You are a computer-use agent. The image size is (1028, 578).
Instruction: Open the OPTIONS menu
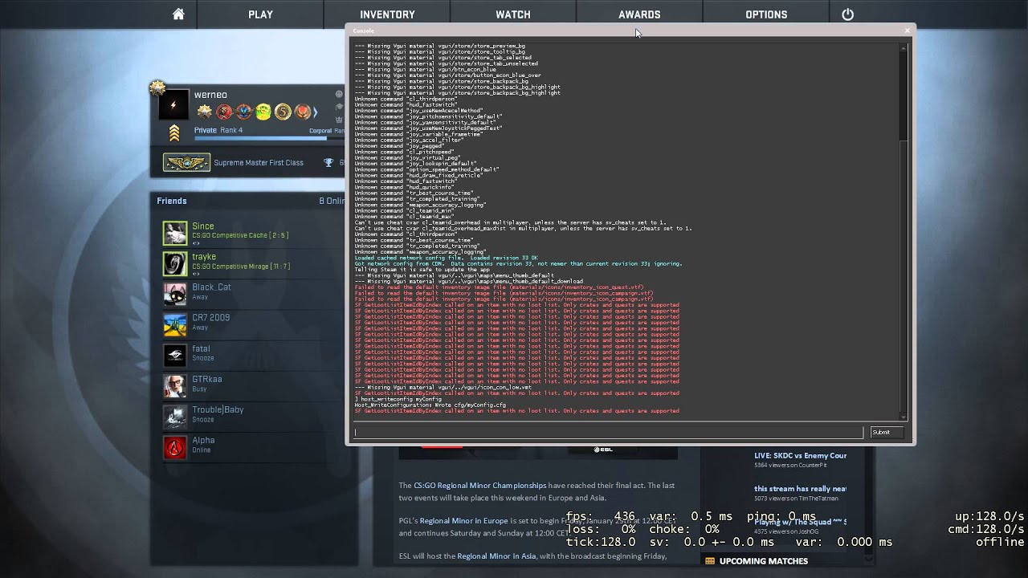766,14
